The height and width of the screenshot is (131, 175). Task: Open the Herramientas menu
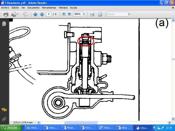click(x=49, y=8)
